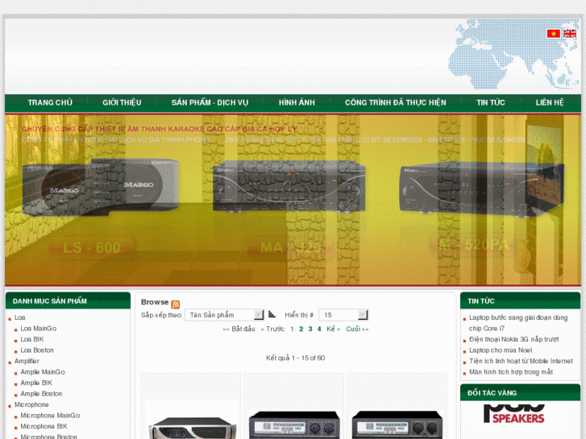Read news 'Màn hình tích hợp trong mắt'
Viewport: 586px width, 439px height.
(511, 372)
